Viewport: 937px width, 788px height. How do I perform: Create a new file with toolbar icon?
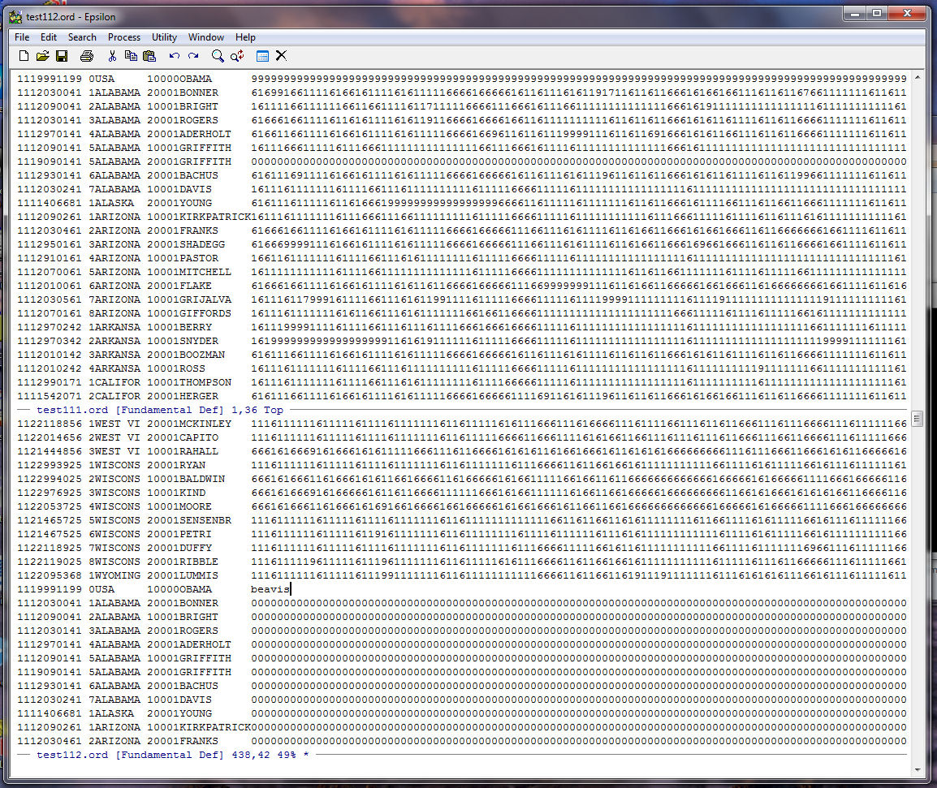point(24,56)
